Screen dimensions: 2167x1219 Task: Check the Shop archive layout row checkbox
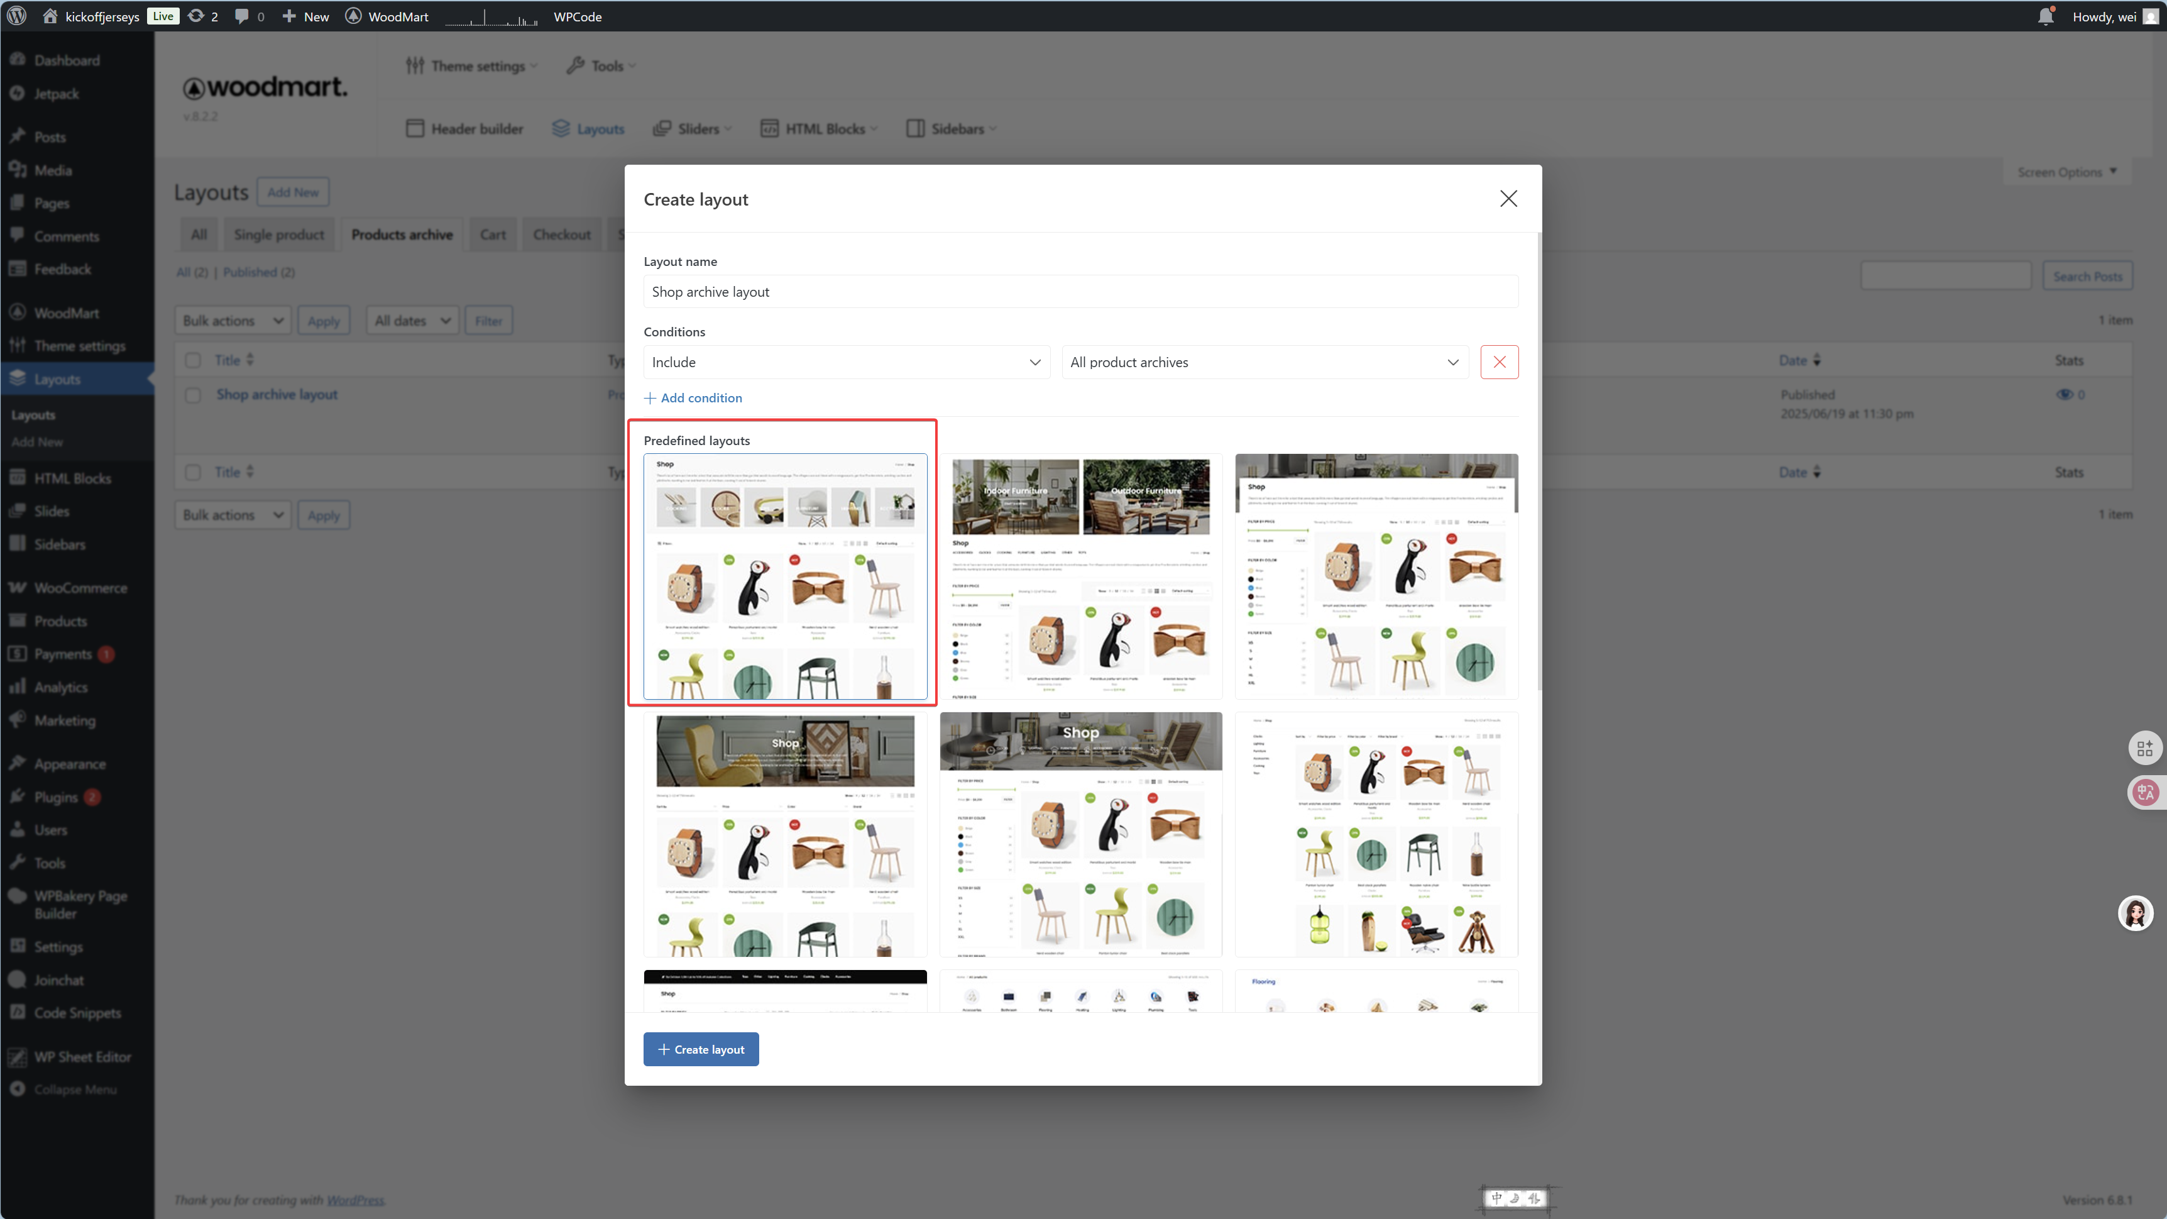click(193, 395)
